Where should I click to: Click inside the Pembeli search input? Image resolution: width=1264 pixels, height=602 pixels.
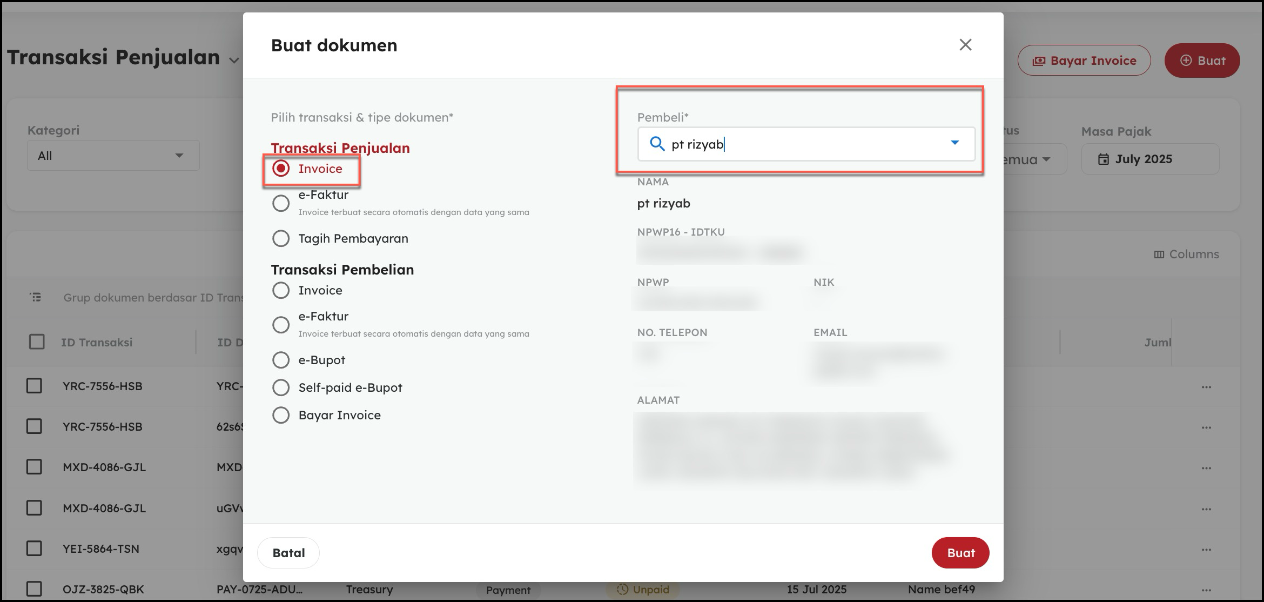[810, 144]
